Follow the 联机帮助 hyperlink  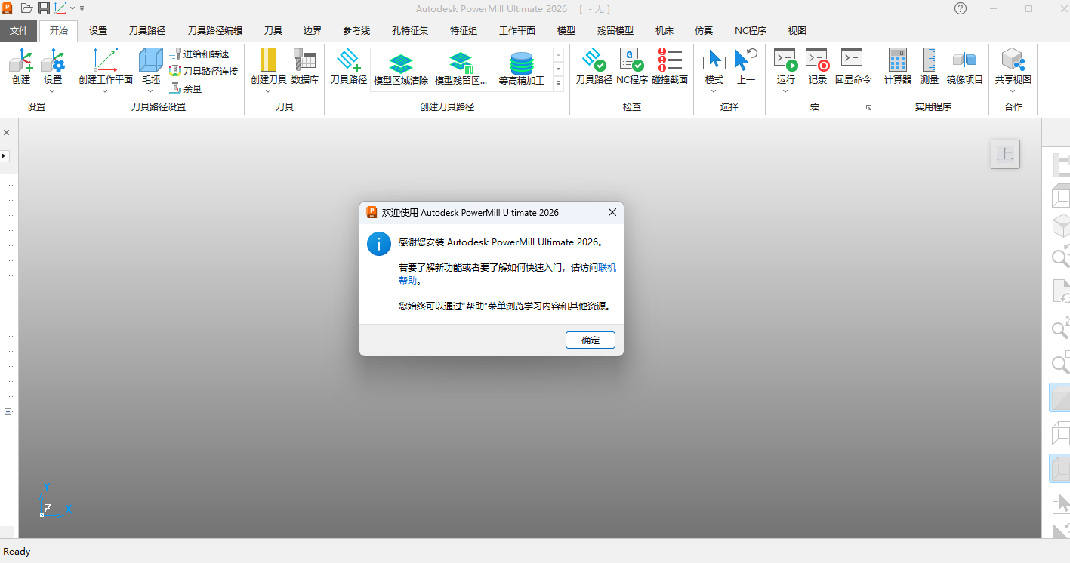tap(606, 267)
